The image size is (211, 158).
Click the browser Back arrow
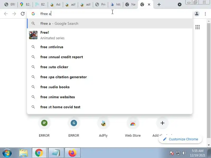click(6, 14)
